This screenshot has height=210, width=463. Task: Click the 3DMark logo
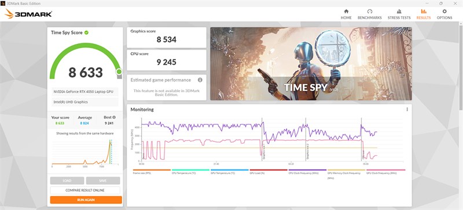pyautogui.click(x=28, y=14)
